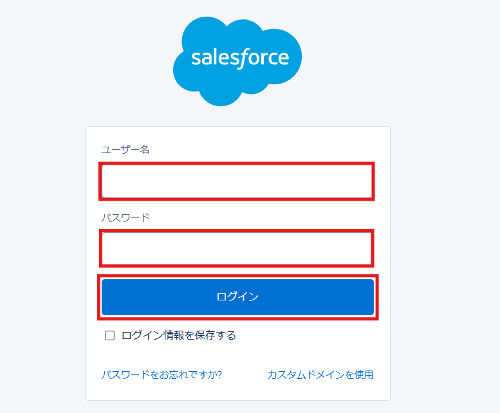500x413 pixels.
Task: Focus the ユーザー名 input field
Action: tap(237, 181)
